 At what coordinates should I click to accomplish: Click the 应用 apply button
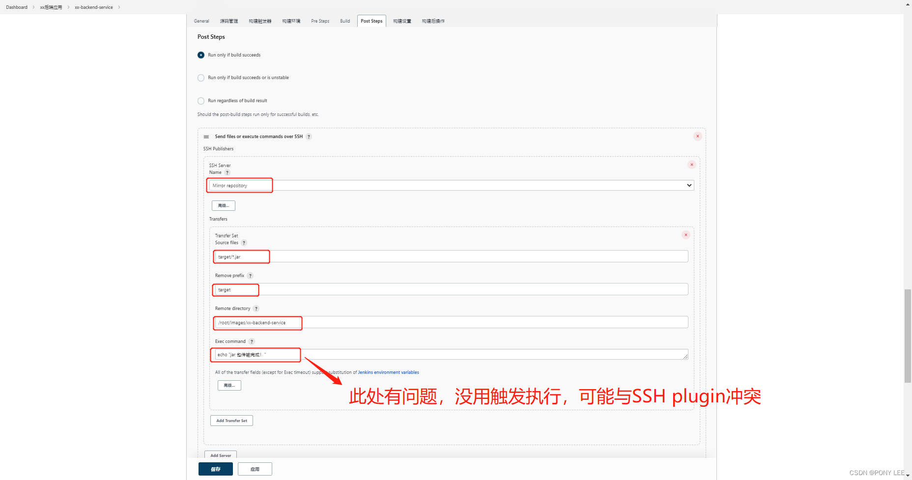(255, 469)
